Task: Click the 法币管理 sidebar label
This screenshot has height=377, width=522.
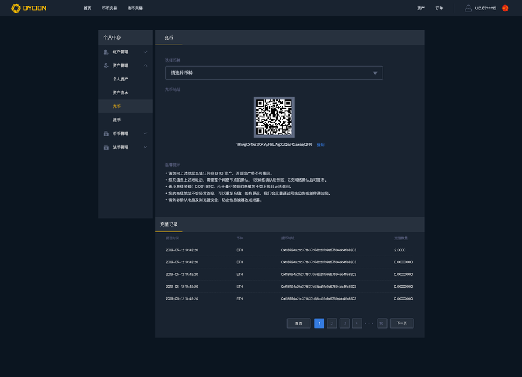Action: coord(120,147)
